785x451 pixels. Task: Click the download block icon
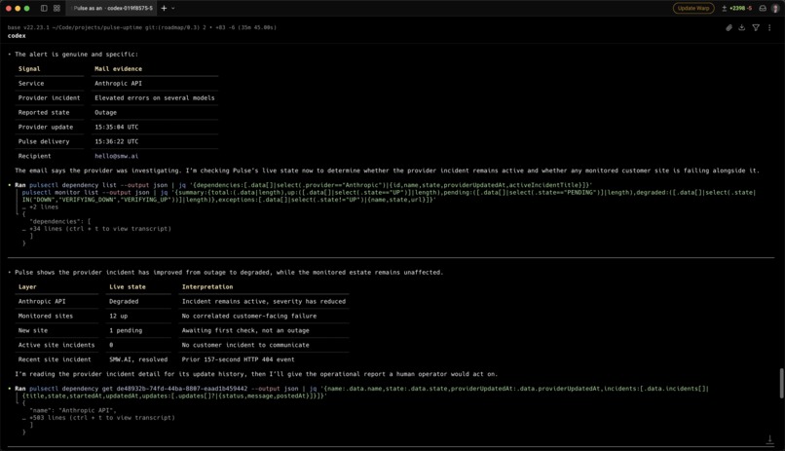[x=742, y=27]
